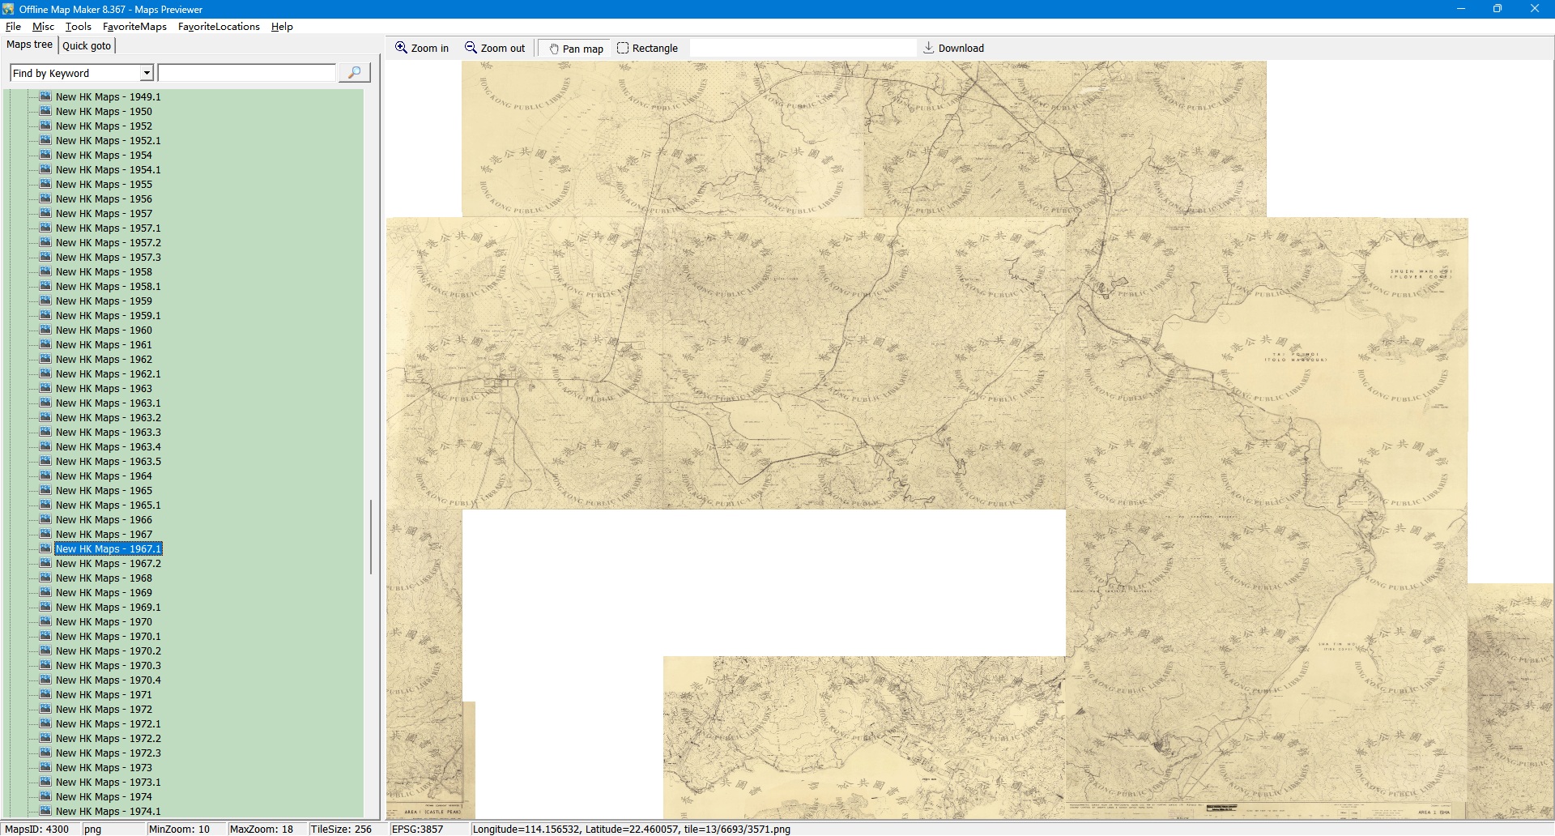Screen dimensions: 1555x836
Task: Activate the Rectangle selection tool
Action: [623, 48]
